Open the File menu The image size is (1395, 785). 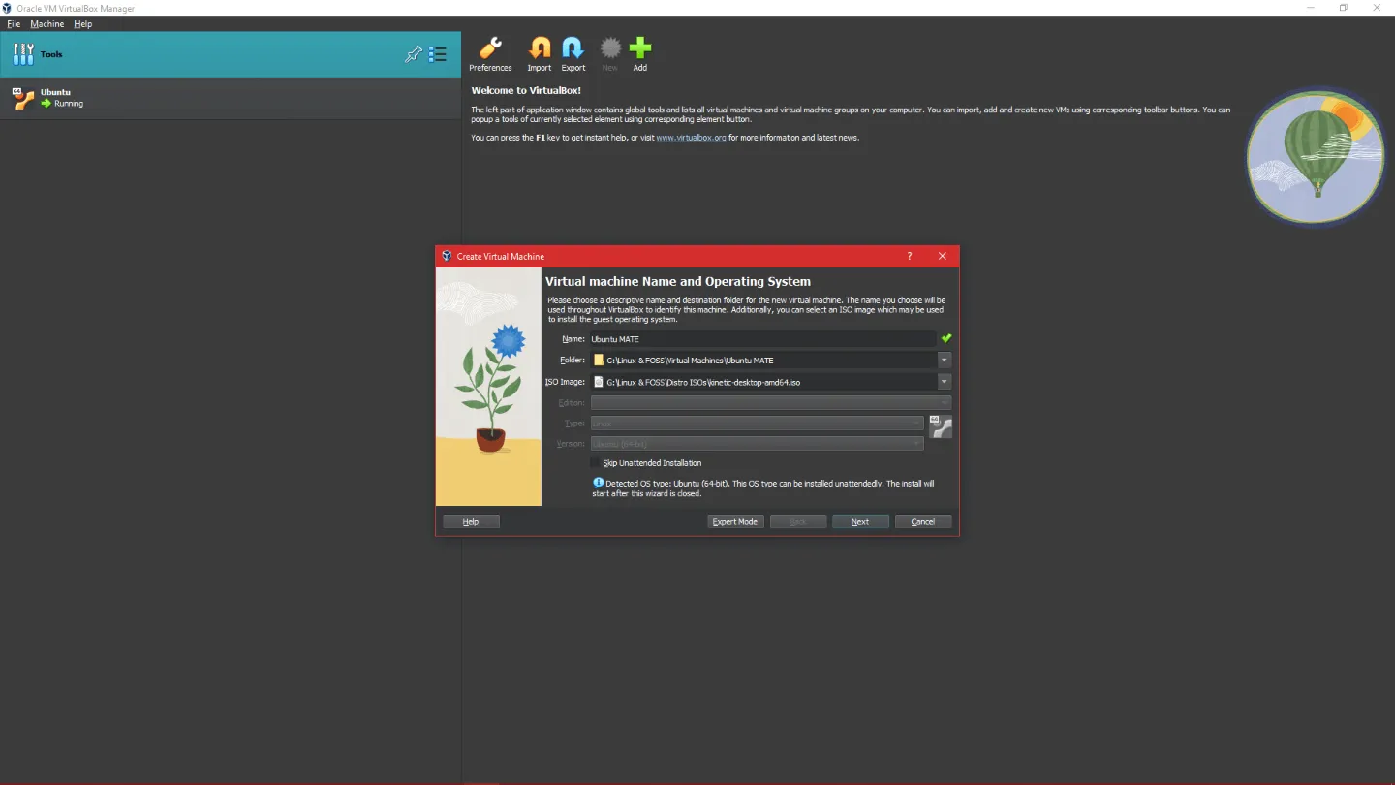pyautogui.click(x=14, y=23)
